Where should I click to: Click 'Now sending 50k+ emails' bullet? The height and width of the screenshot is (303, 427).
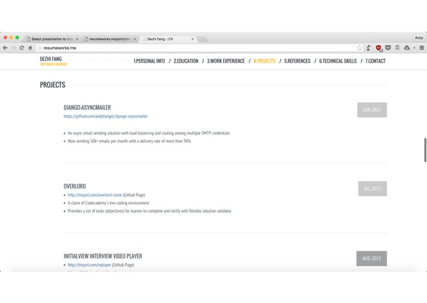pos(130,141)
